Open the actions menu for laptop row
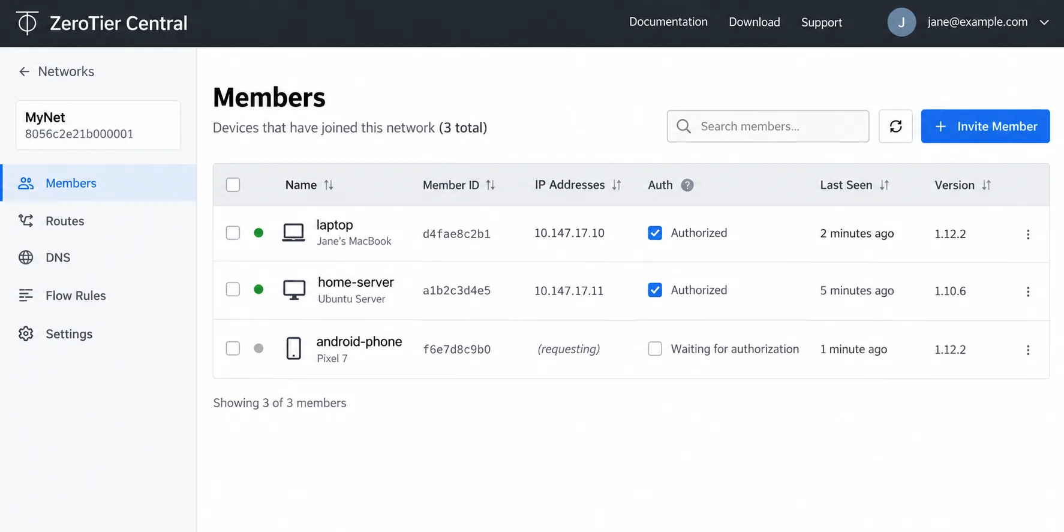 pyautogui.click(x=1028, y=234)
